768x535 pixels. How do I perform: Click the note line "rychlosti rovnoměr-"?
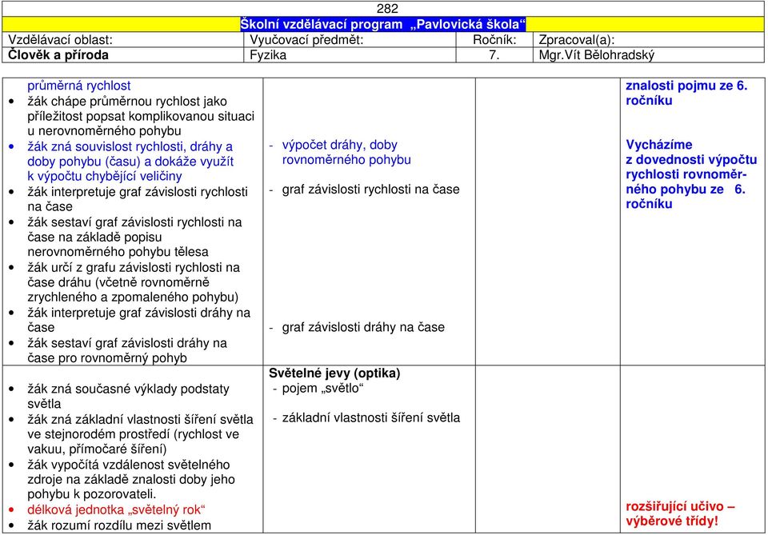point(686,174)
